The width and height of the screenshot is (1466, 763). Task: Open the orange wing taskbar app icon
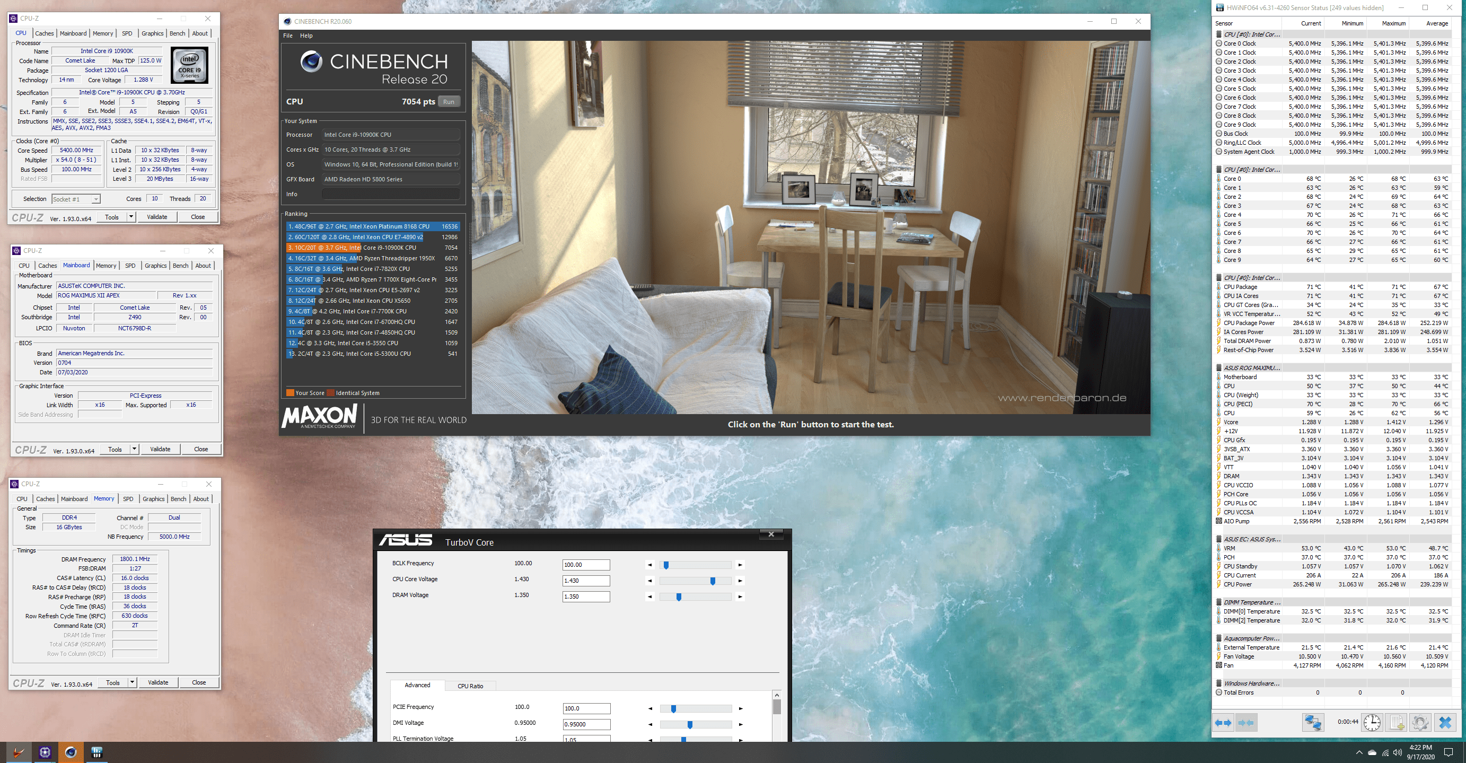19,752
